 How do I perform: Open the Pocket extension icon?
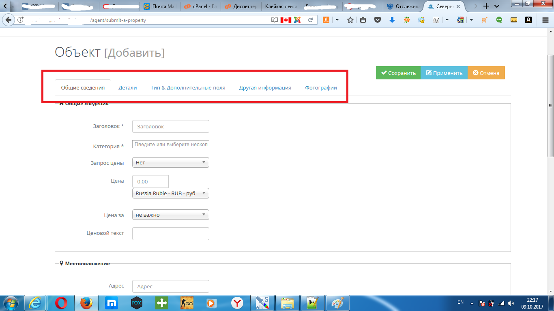point(377,20)
